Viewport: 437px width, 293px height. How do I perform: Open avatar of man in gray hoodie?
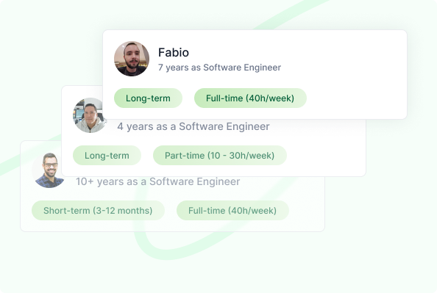(88, 115)
